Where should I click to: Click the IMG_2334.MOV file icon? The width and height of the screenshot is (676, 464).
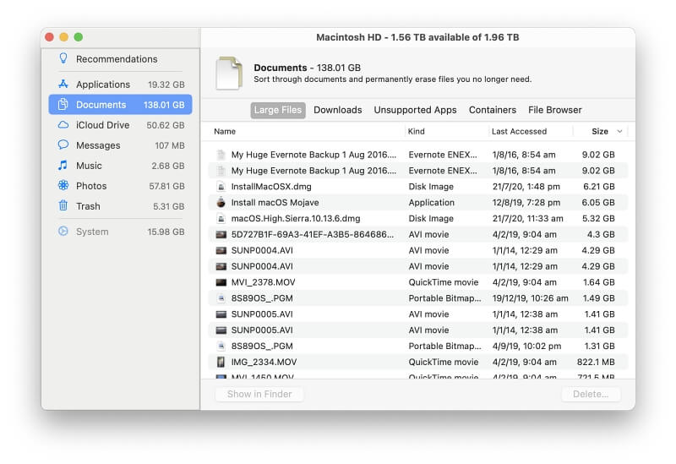coord(221,362)
